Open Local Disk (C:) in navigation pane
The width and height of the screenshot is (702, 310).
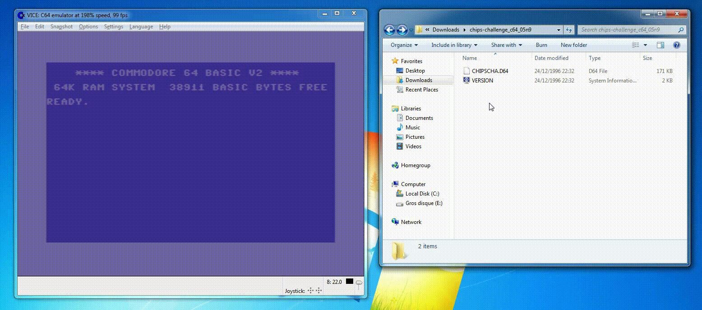pyautogui.click(x=422, y=194)
